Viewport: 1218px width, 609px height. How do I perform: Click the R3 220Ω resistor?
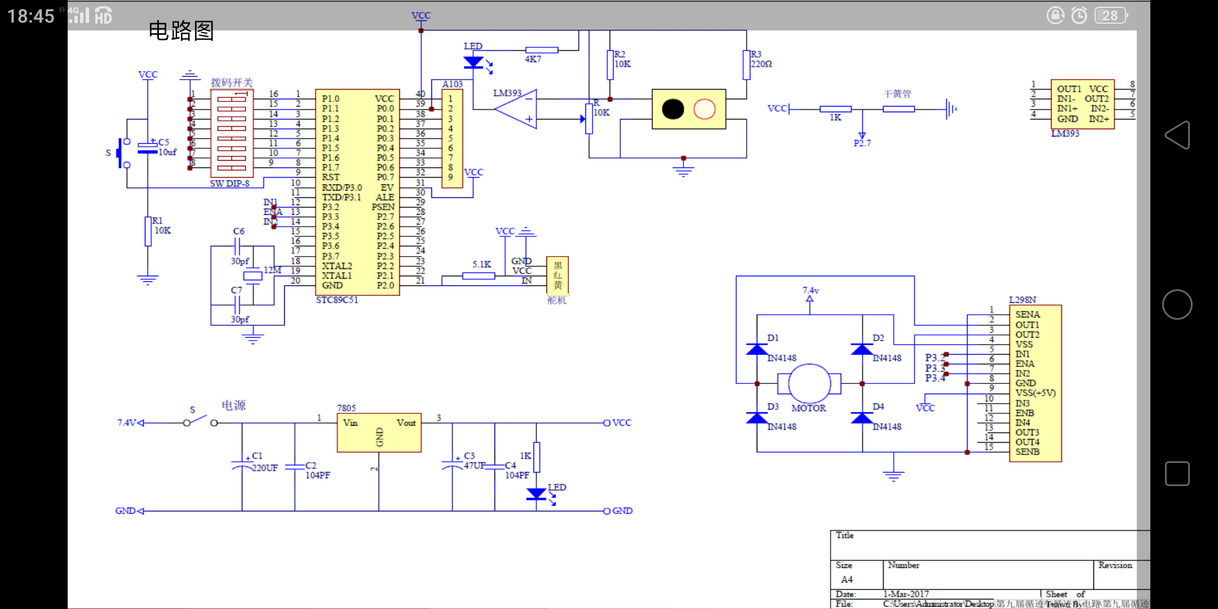click(747, 65)
